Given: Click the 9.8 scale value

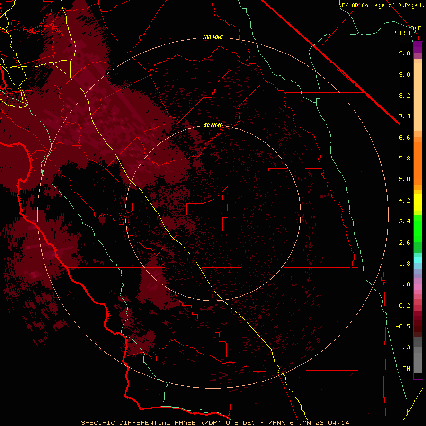Looking at the screenshot, I should [x=405, y=53].
